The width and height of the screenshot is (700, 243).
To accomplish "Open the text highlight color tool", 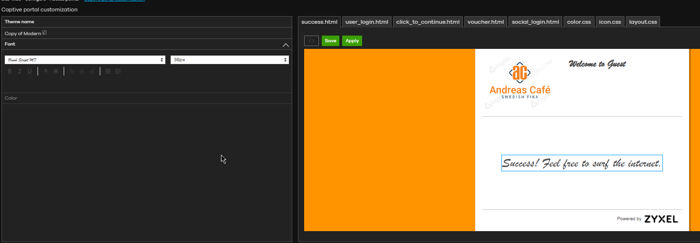I will pos(56,71).
